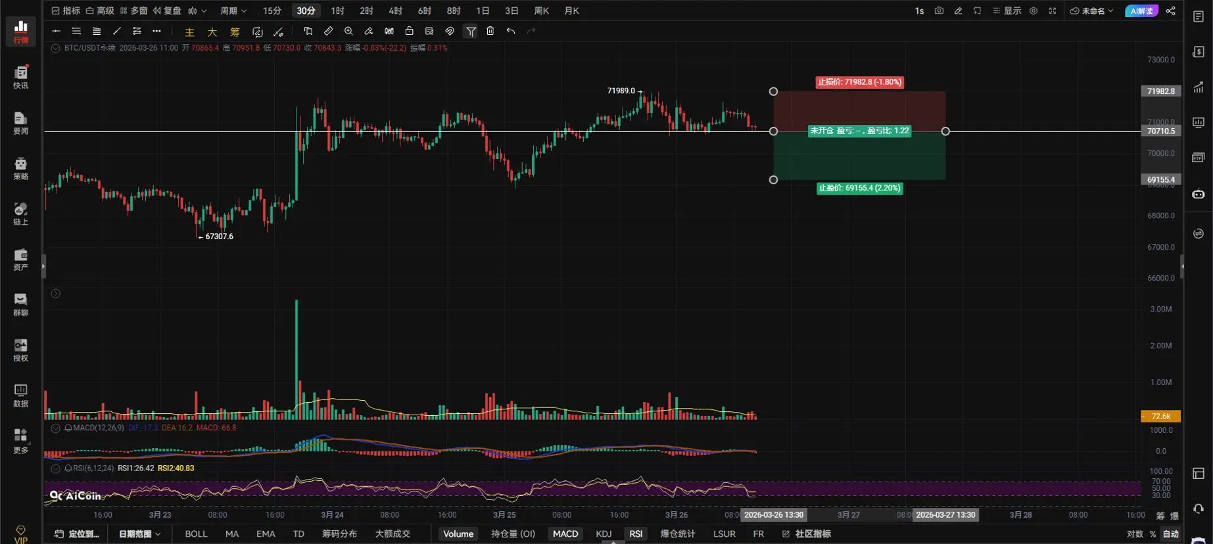Click the 止盈价 69155.4 label
The width and height of the screenshot is (1213, 544).
[859, 188]
